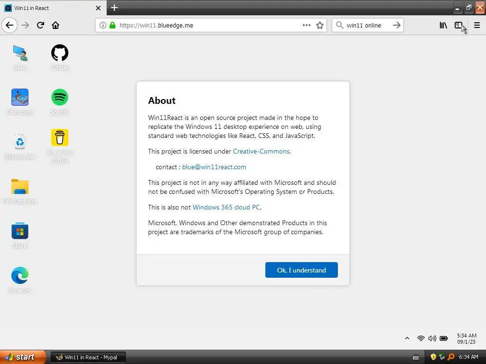This screenshot has height=364, width=486.
Task: Open the Creative-Commons license link
Action: tap(261, 151)
